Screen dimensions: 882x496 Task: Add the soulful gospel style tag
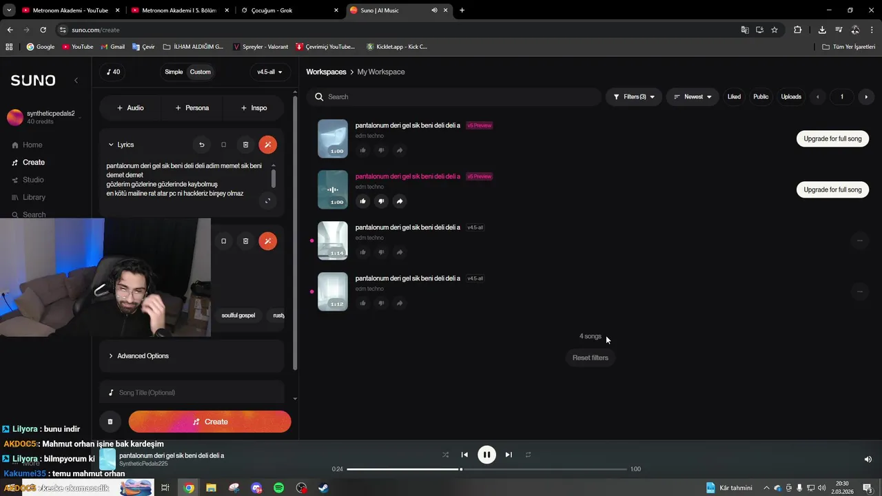238,316
